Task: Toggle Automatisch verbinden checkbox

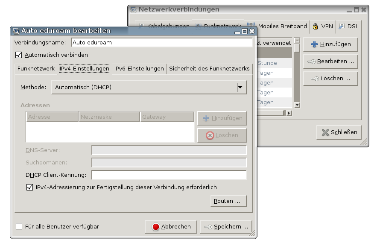Action: [18, 55]
